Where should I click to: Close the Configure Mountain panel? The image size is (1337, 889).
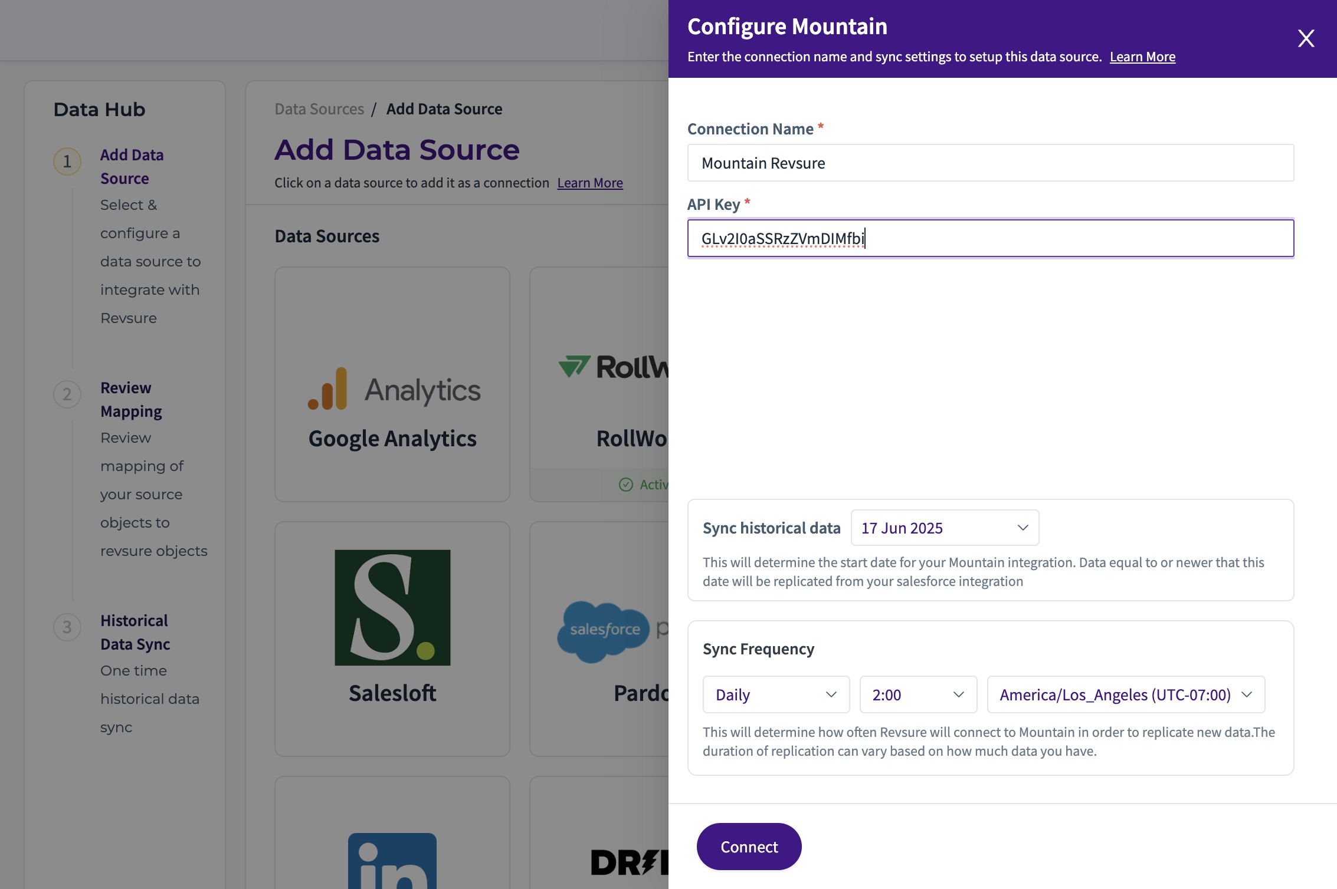pos(1306,39)
